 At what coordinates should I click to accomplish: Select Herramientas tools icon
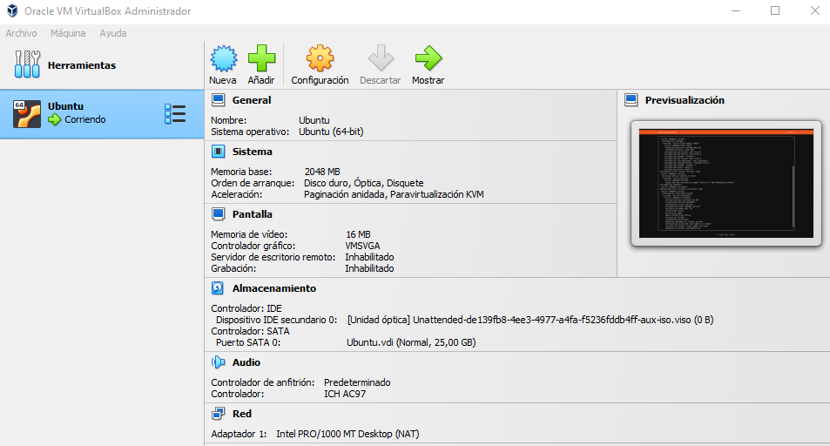(x=28, y=64)
